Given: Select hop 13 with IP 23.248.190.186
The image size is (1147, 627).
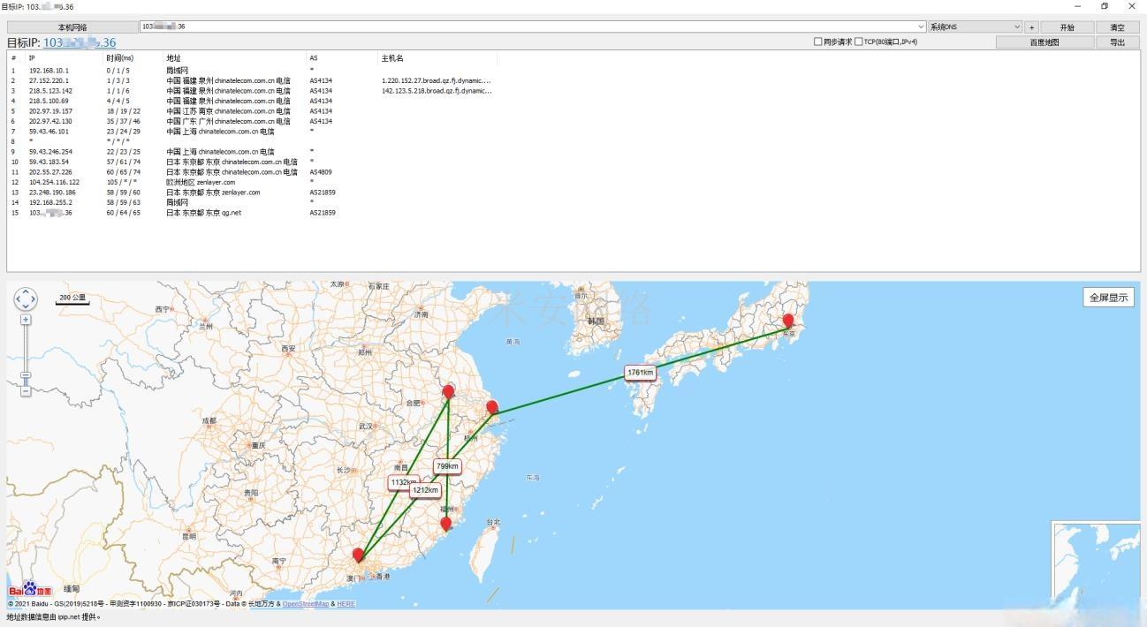Looking at the screenshot, I should click(252, 193).
